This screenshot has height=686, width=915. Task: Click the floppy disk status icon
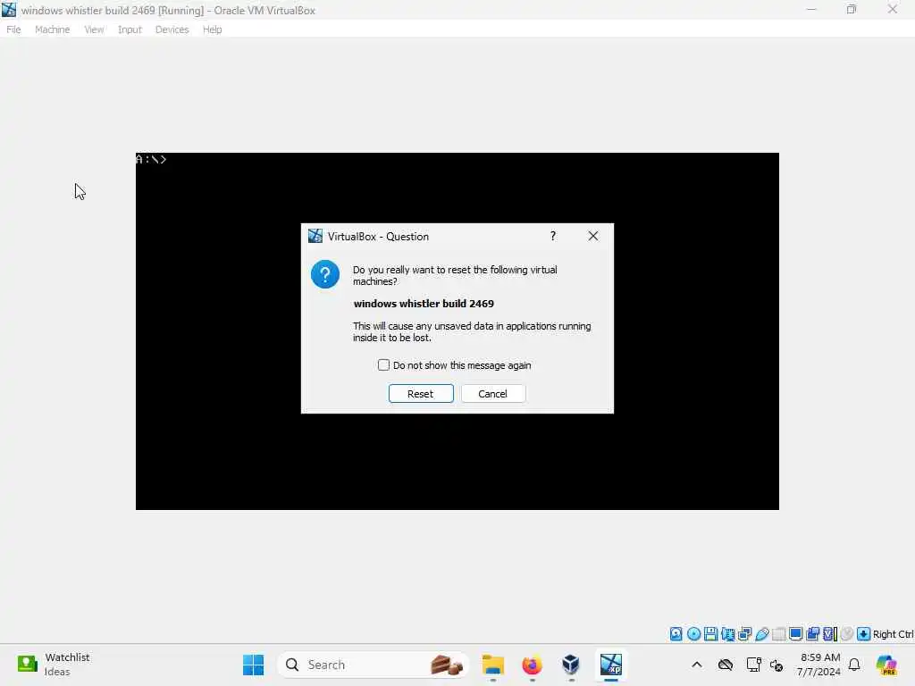[x=710, y=634]
